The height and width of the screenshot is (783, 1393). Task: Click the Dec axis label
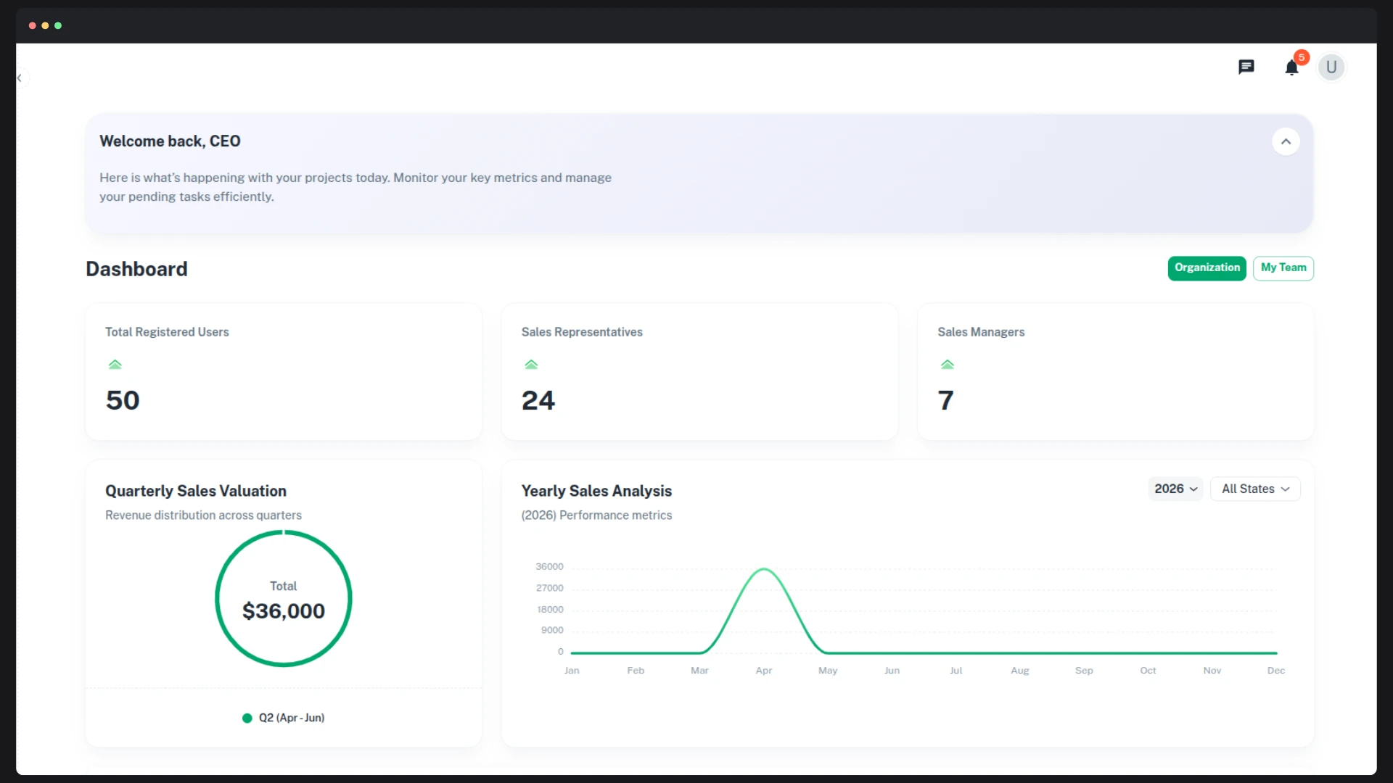[x=1276, y=671]
